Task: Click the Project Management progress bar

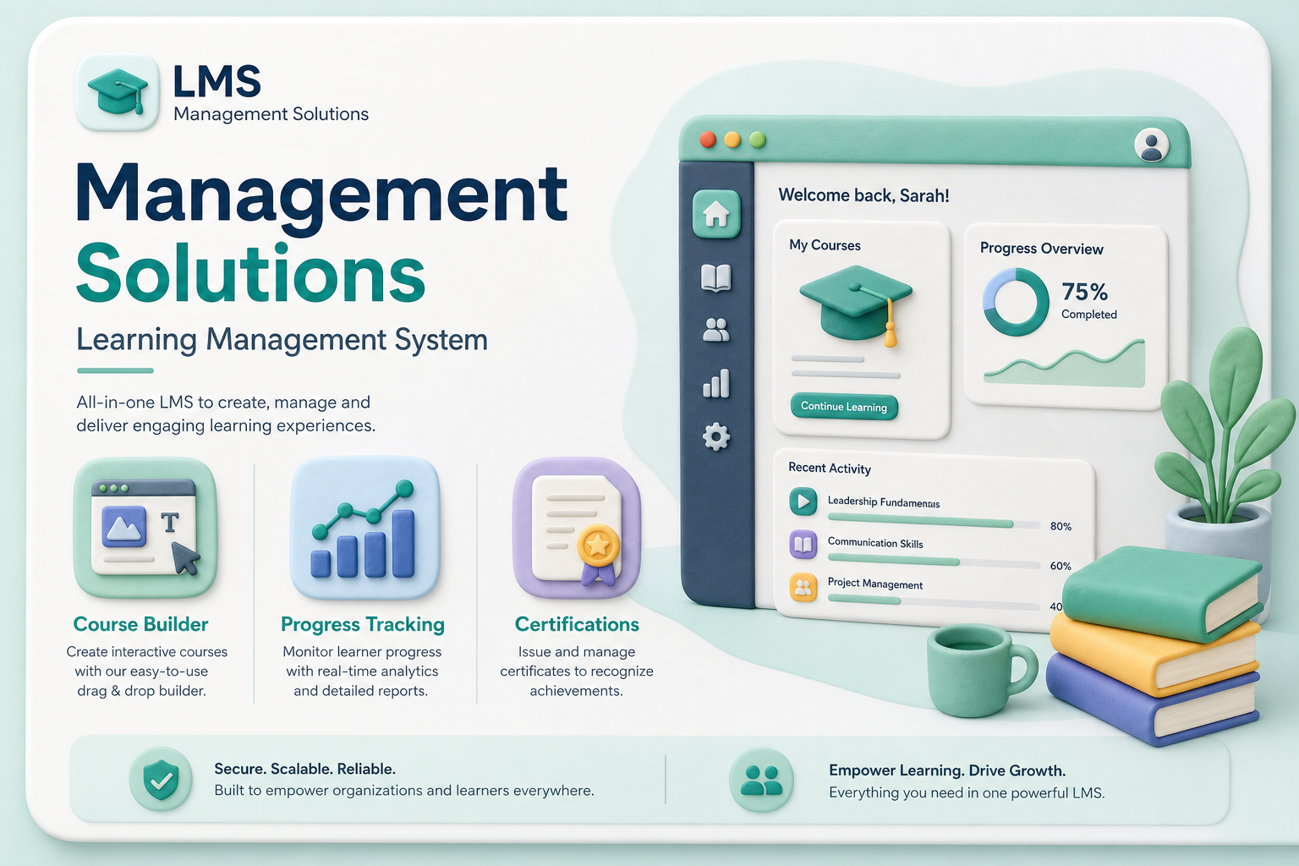Action: pyautogui.click(x=934, y=602)
